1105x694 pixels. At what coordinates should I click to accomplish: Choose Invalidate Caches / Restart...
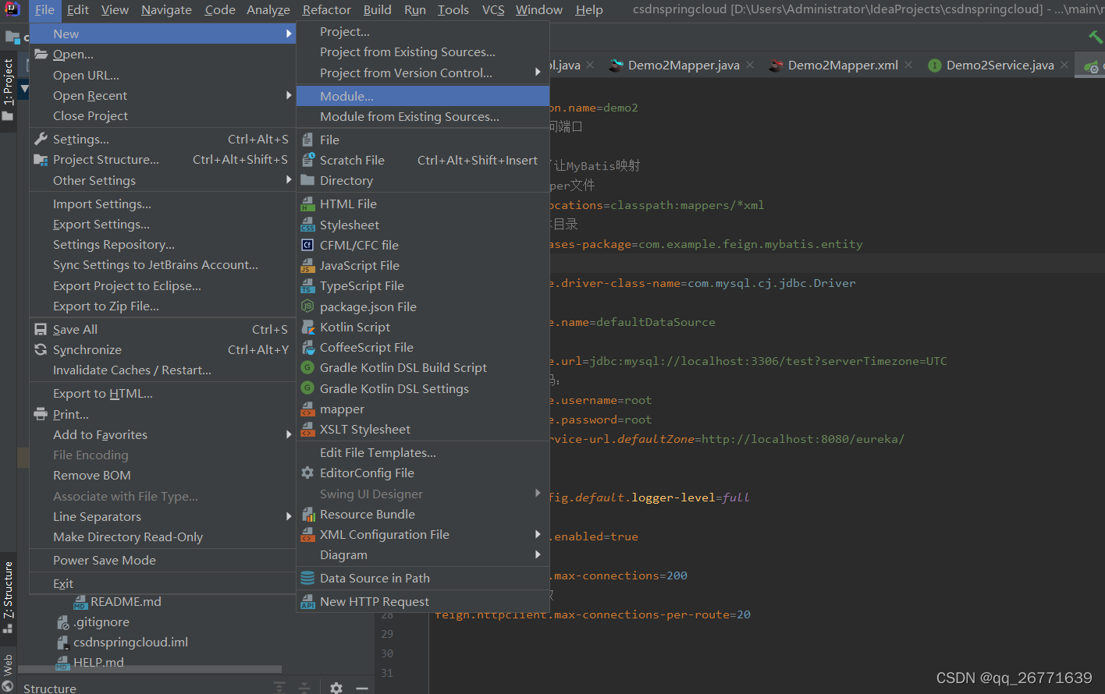pyautogui.click(x=162, y=370)
